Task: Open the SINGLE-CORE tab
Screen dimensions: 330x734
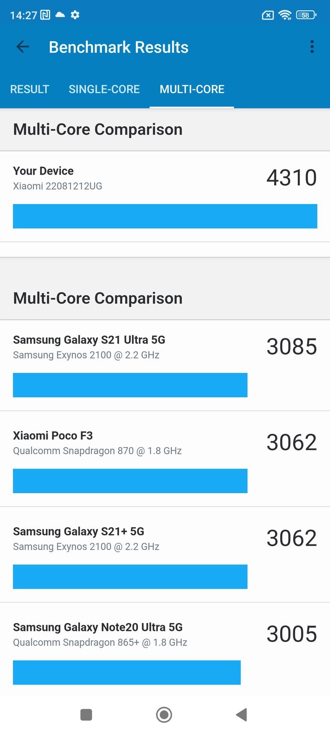Action: point(104,89)
